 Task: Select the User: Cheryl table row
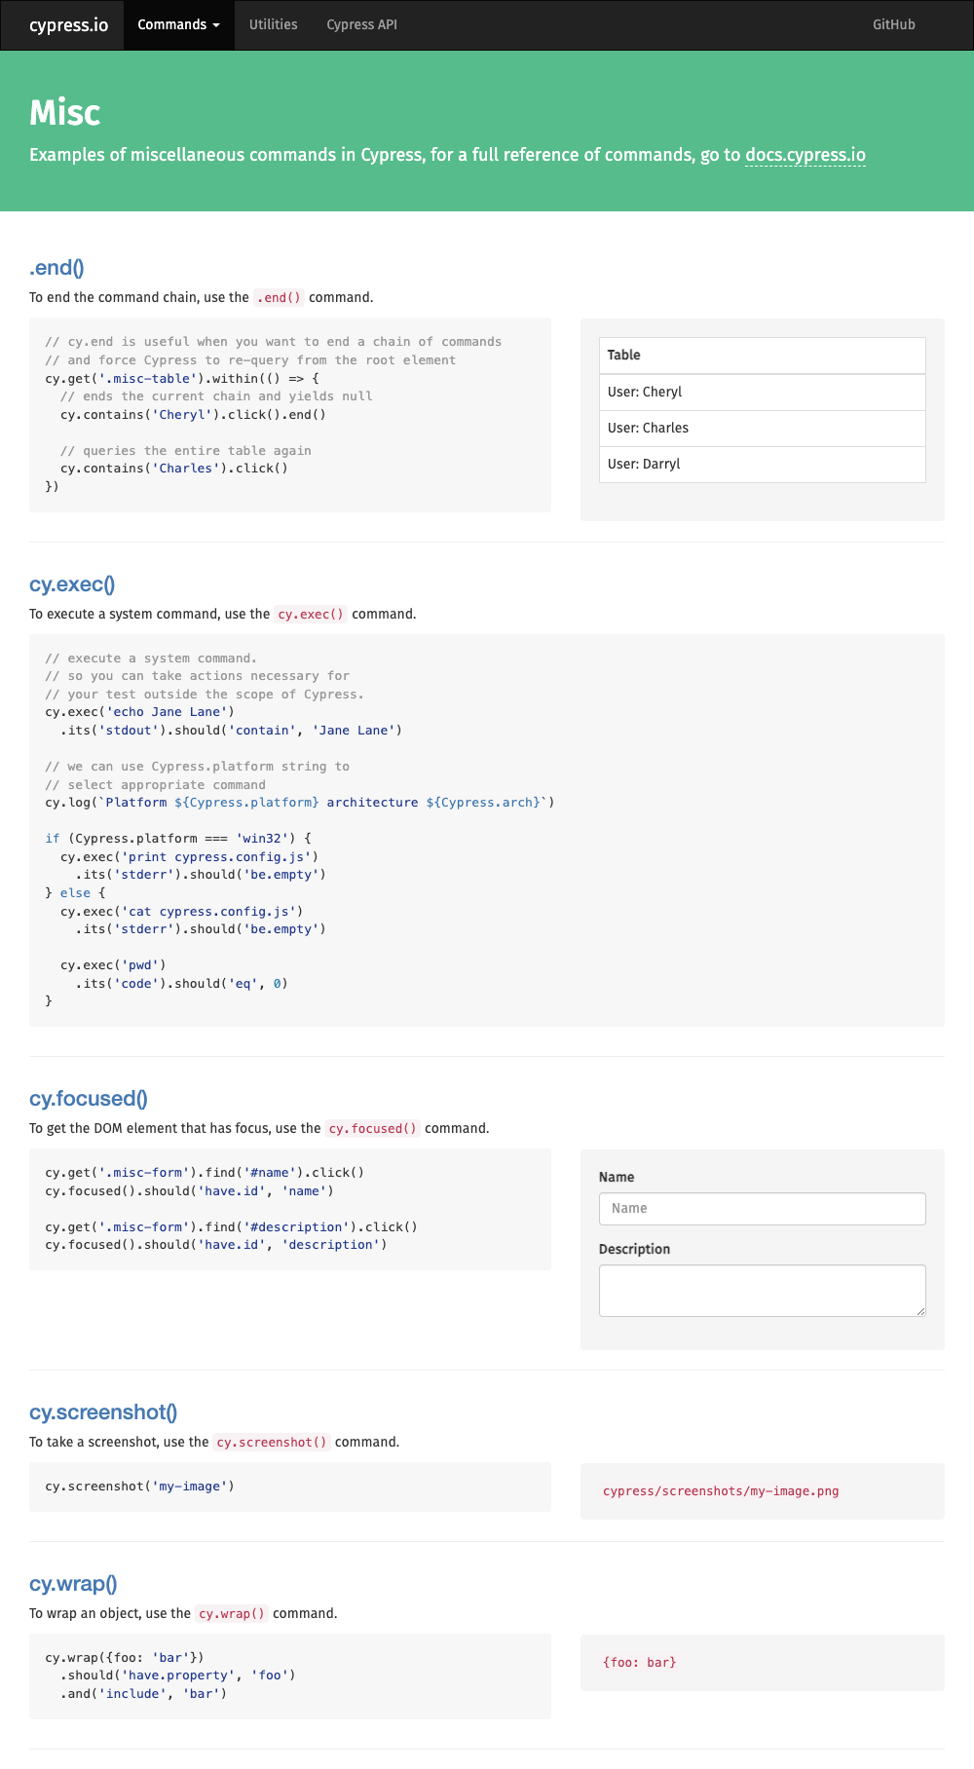click(762, 392)
